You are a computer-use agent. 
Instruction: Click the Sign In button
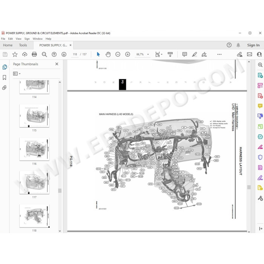(x=253, y=45)
